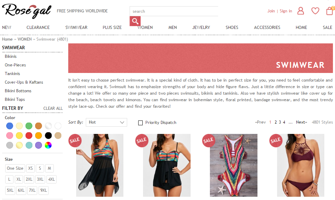
Task: Expand the Sort By Hot dropdown
Action: pos(106,122)
